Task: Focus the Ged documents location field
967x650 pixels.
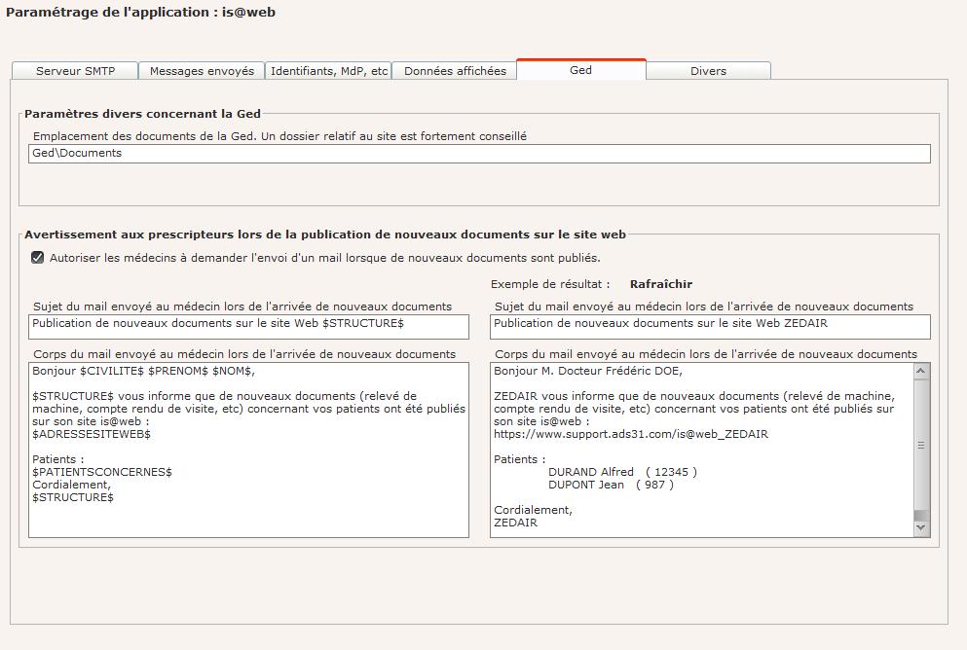Action: 479,154
